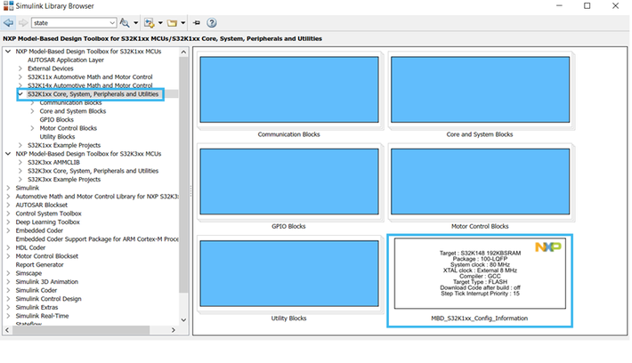The height and width of the screenshot is (363, 632).
Task: Select S32K3xx Core, System, Peripherals and Utilities
Action: pos(93,171)
